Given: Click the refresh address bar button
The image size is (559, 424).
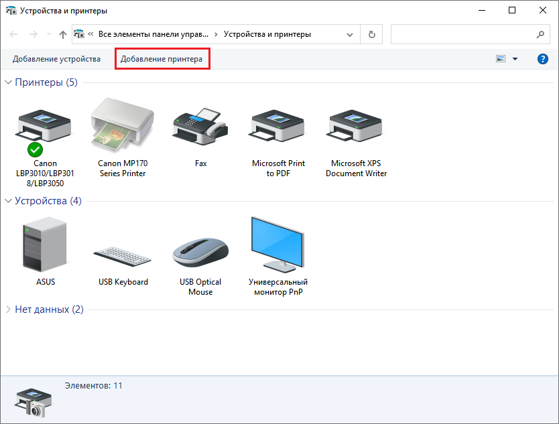Looking at the screenshot, I should (371, 34).
